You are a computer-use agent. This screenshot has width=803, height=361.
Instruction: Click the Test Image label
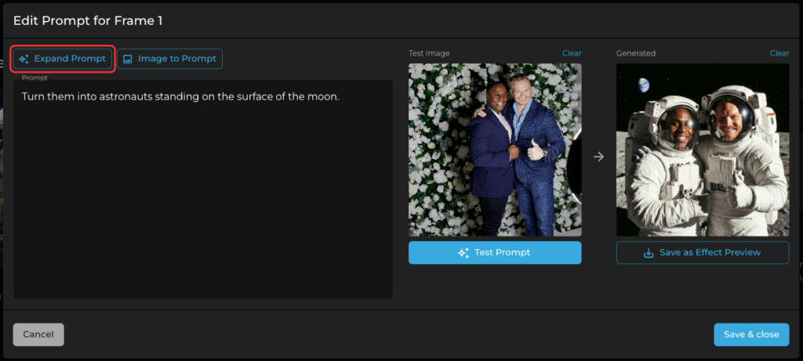point(429,53)
